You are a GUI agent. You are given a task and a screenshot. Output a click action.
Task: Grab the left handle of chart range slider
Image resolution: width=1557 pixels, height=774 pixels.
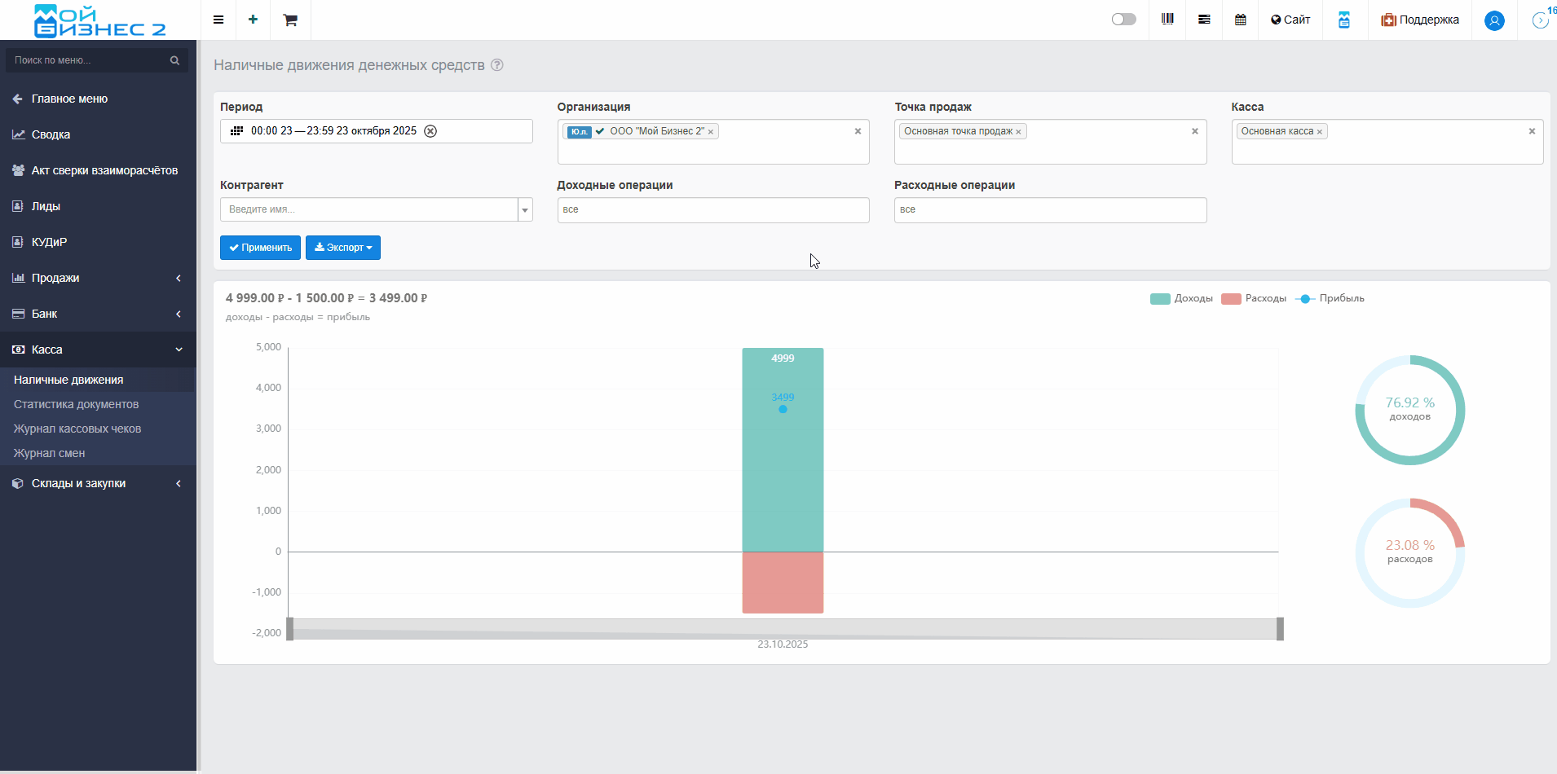[x=289, y=629]
